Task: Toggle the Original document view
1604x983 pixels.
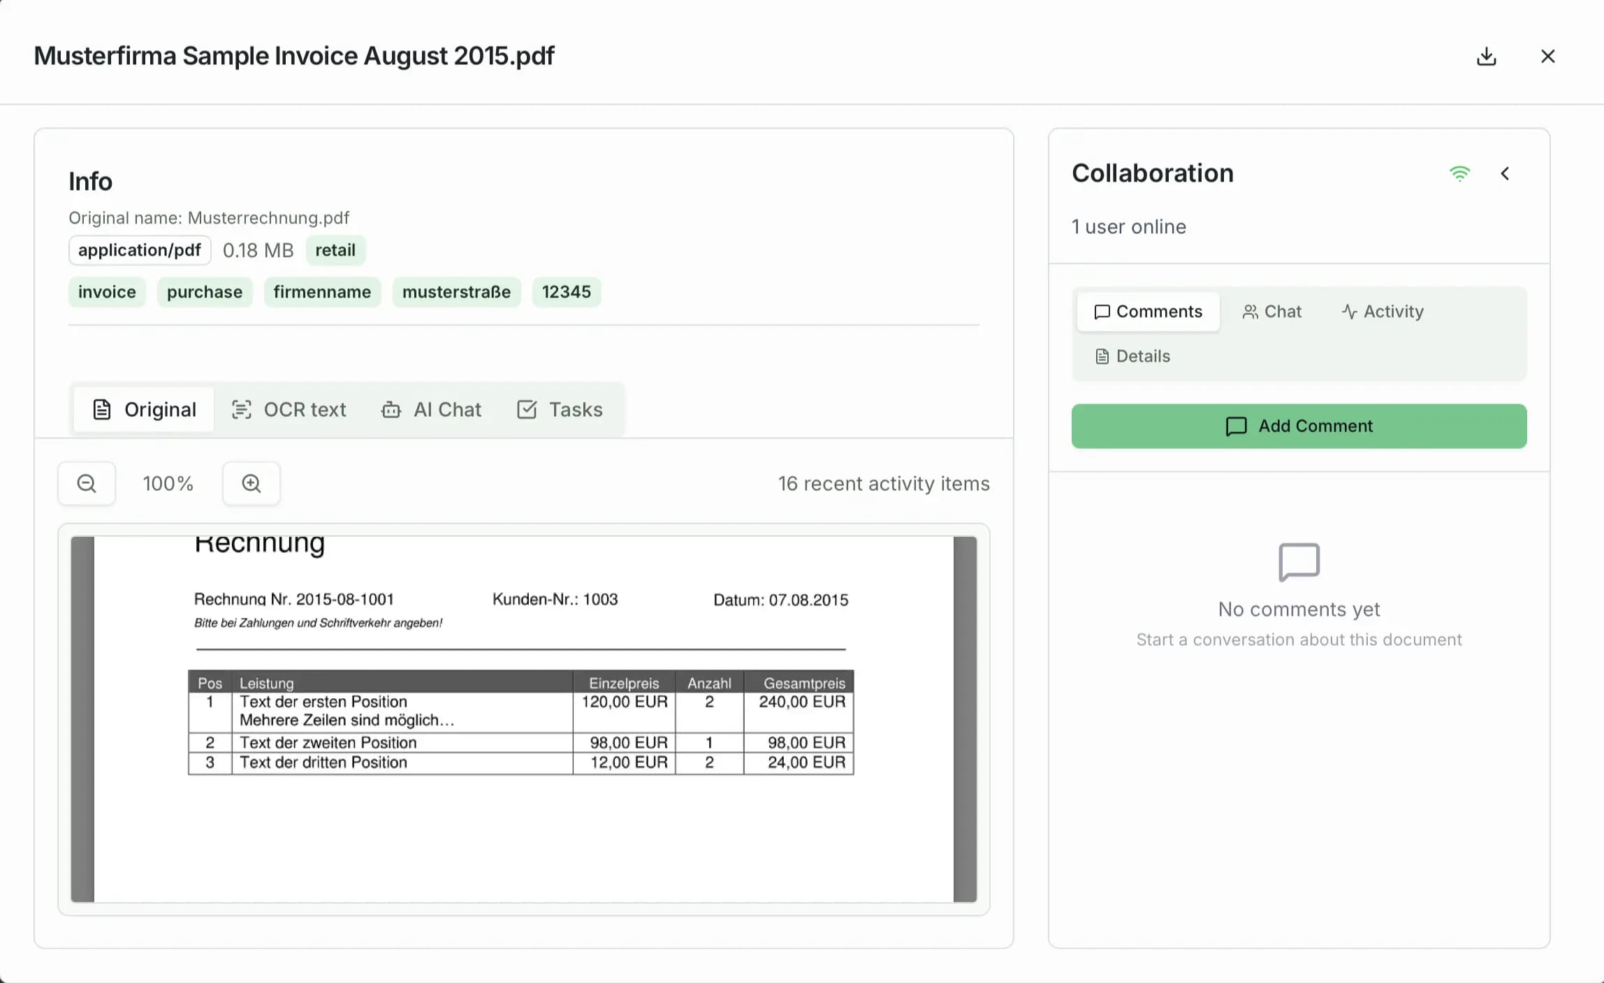Action: tap(143, 410)
